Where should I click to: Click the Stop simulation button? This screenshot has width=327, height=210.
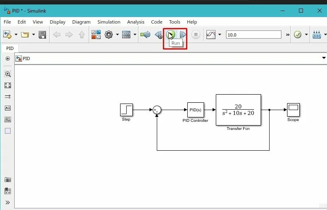tap(195, 35)
